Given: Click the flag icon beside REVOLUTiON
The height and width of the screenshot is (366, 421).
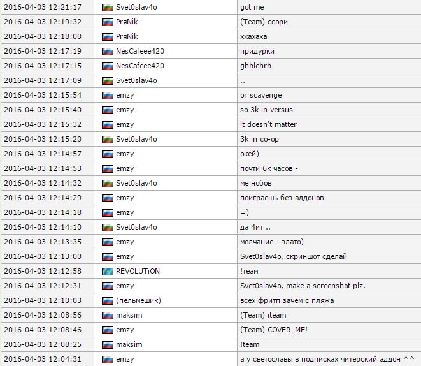Looking at the screenshot, I should click(107, 271).
